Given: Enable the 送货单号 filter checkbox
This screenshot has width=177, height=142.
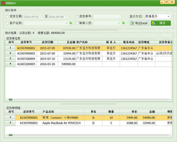Looking at the screenshot, I should point(77,17).
